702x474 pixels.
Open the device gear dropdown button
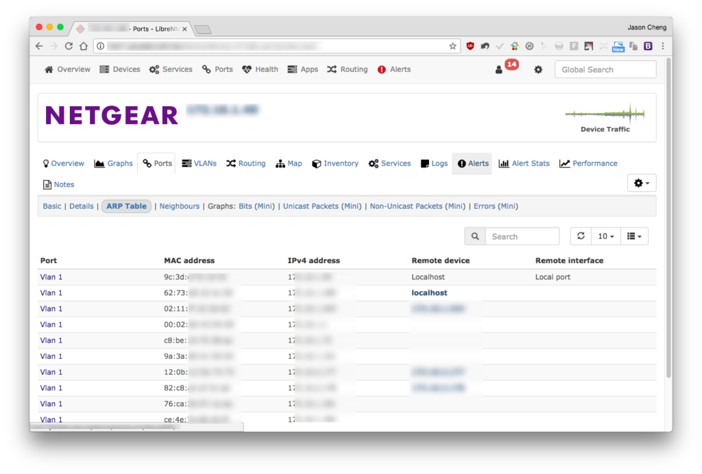click(x=642, y=183)
